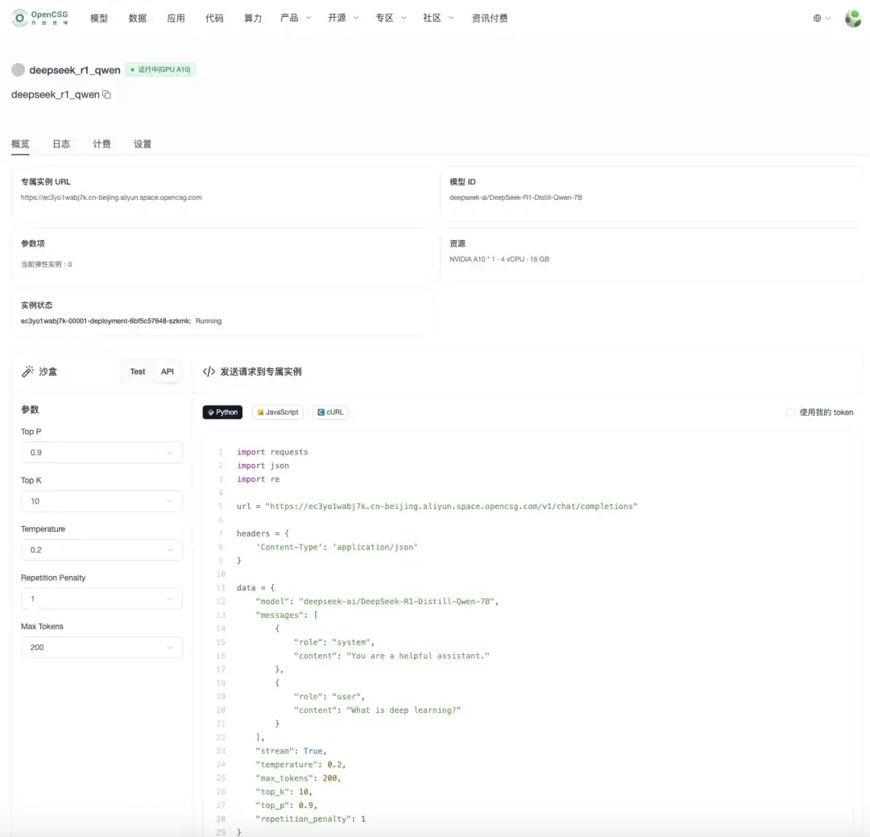Select the sandbox Test tab
This screenshot has width=870, height=837.
point(138,371)
